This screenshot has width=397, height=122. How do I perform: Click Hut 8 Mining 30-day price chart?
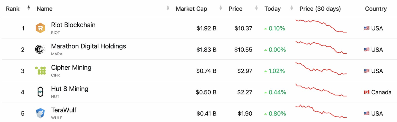321,90
